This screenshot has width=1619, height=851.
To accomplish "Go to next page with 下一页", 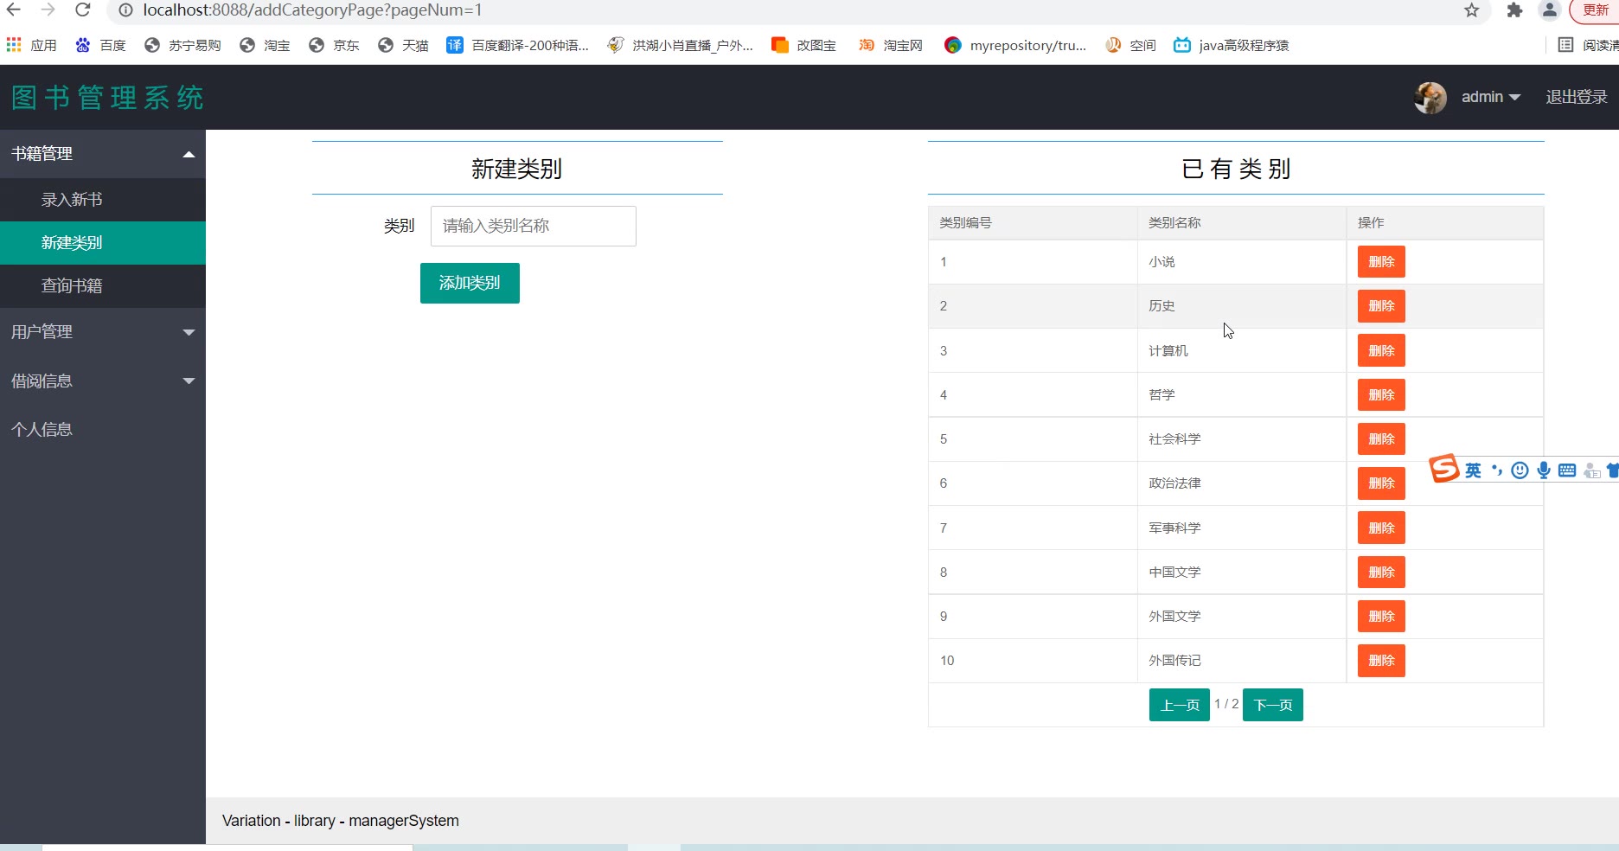I will coord(1272,705).
